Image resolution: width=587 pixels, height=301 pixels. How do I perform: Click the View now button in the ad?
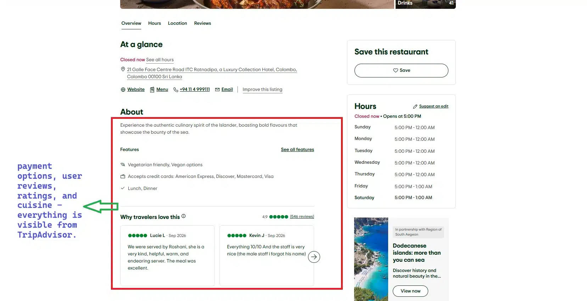(x=410, y=291)
